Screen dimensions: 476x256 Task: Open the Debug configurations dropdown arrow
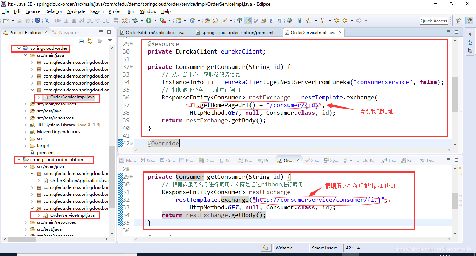coord(141,21)
